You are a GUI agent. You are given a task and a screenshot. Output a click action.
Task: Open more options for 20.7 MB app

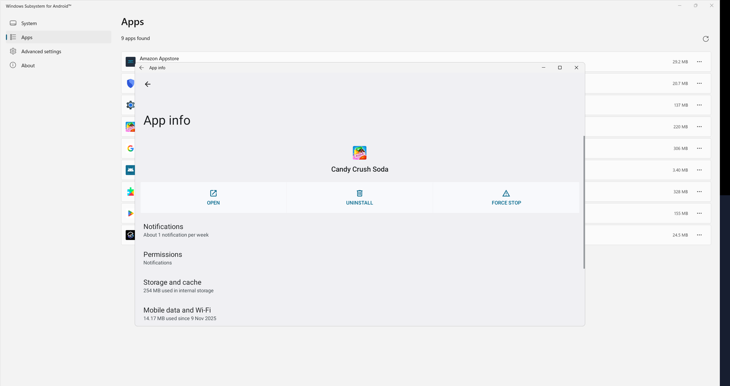pyautogui.click(x=699, y=83)
